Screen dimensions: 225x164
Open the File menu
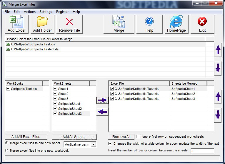7,12
